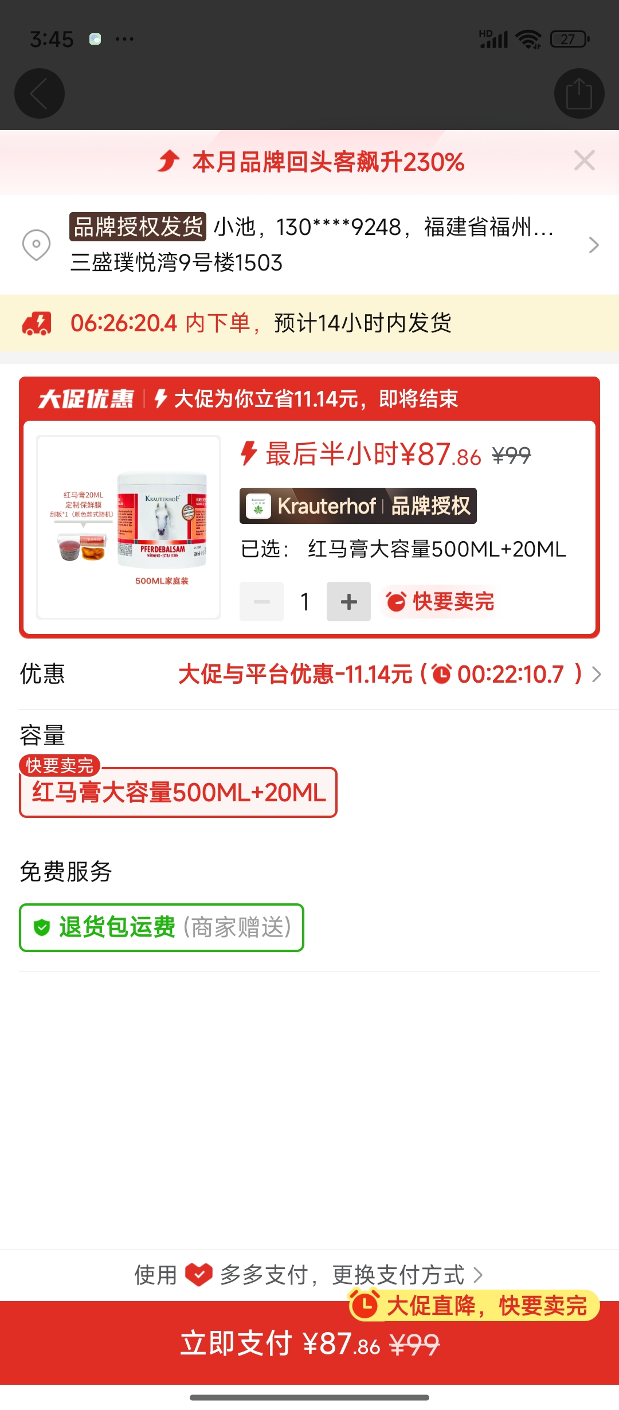Expand the 优惠 discount details chevron

(597, 674)
